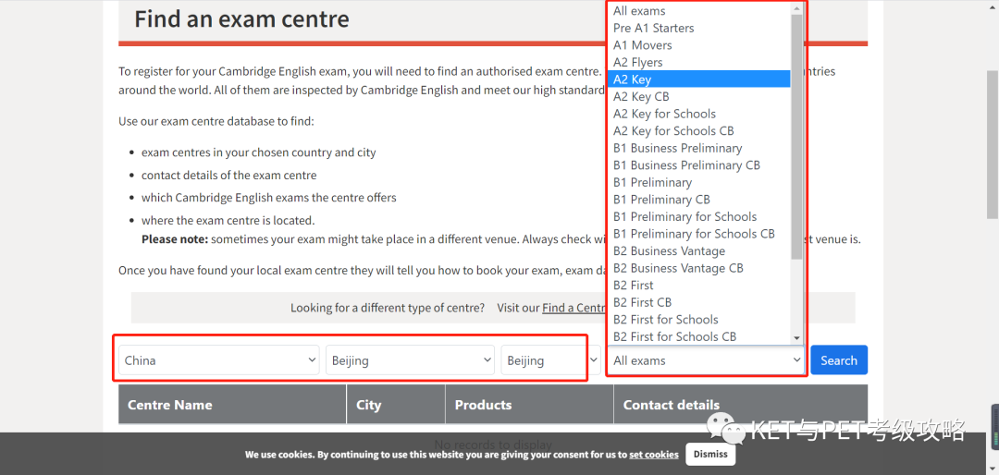
Task: Click the 'Find an exam centre' heading
Action: point(241,18)
